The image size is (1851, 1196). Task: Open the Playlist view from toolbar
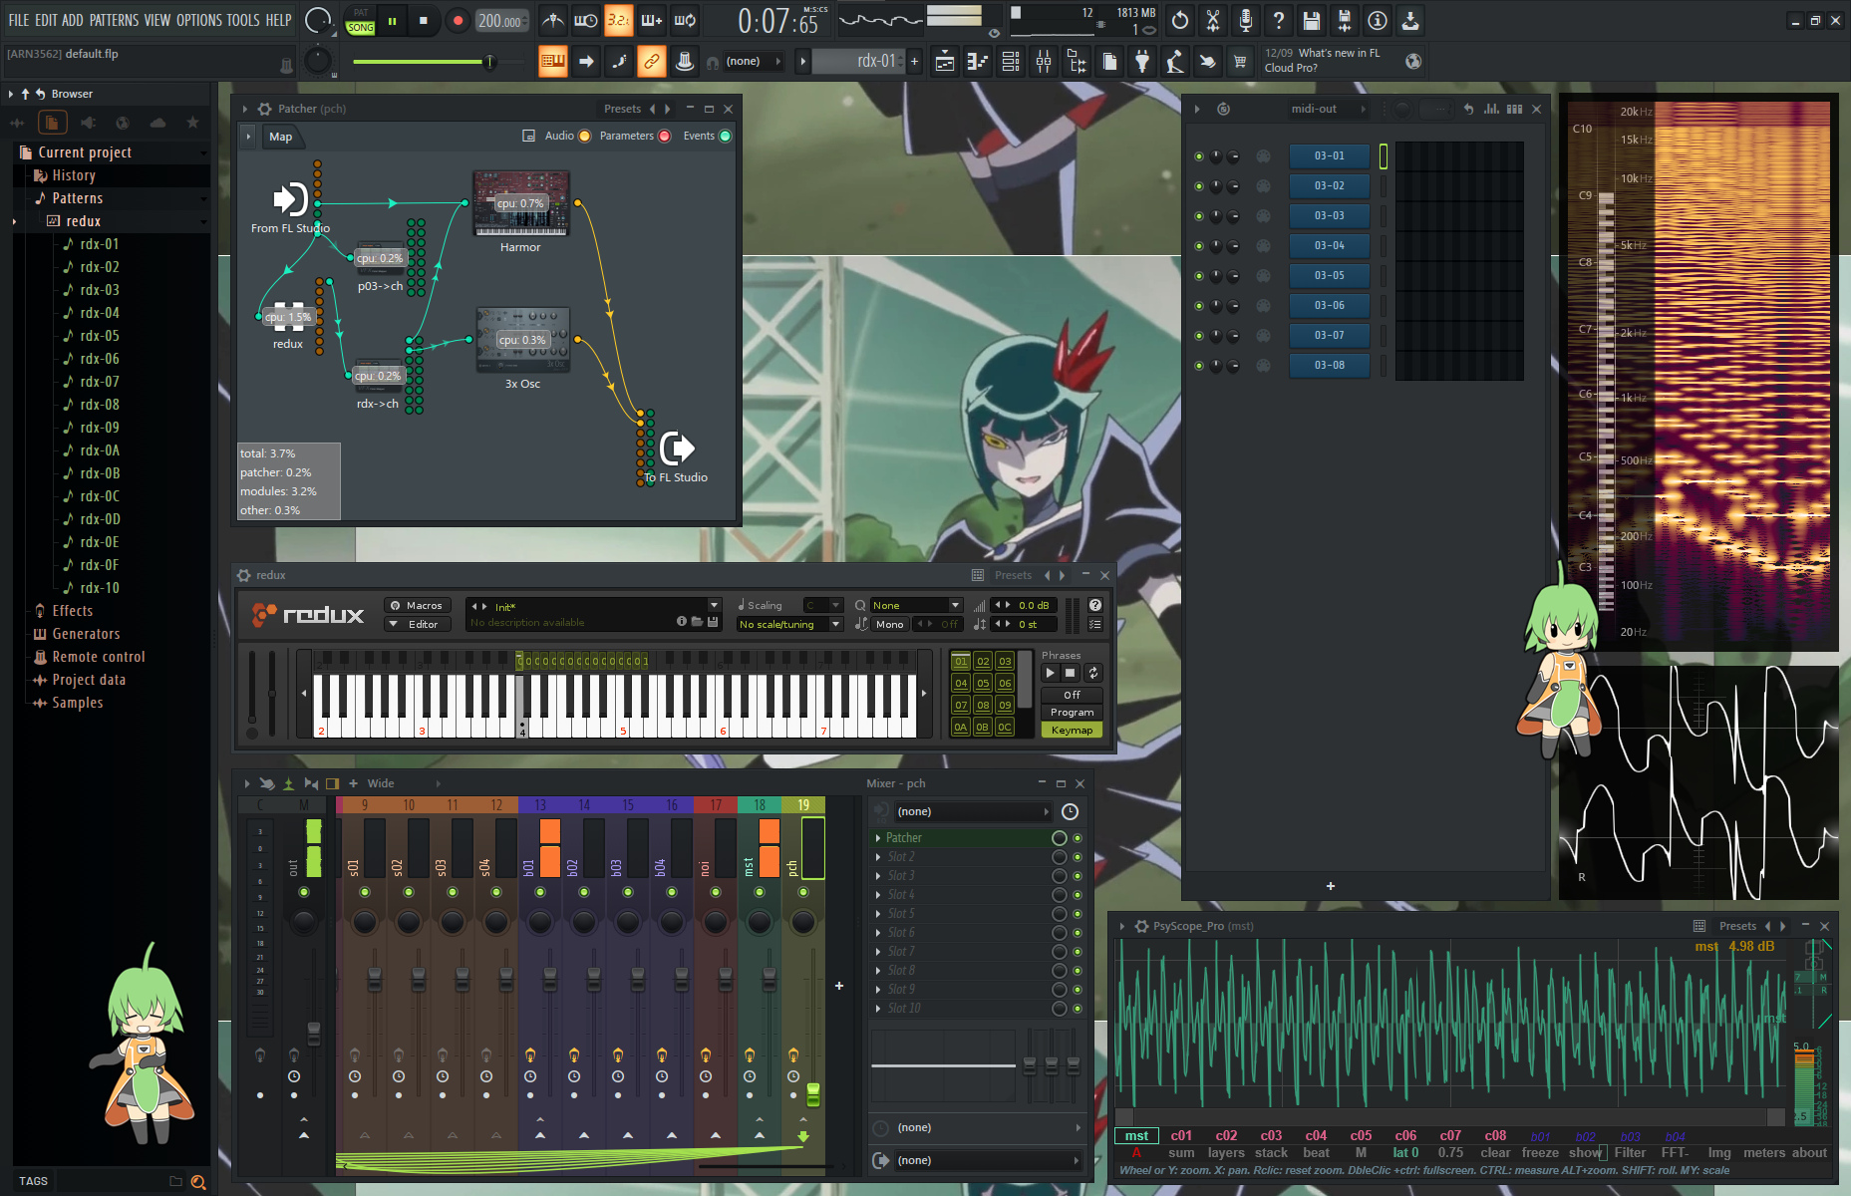tap(945, 62)
